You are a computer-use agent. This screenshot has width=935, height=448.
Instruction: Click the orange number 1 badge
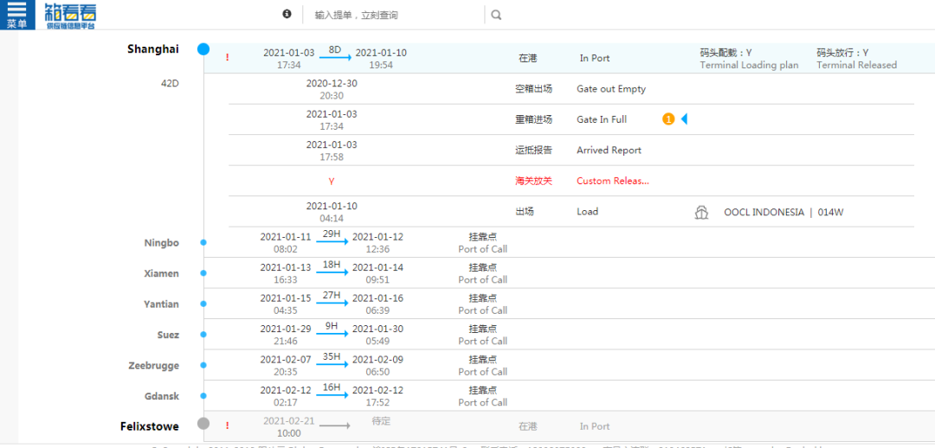[668, 119]
